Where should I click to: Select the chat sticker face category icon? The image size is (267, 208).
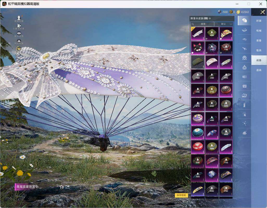tap(244, 86)
